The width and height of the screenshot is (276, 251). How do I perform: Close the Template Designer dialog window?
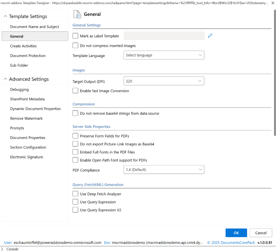point(272,3)
